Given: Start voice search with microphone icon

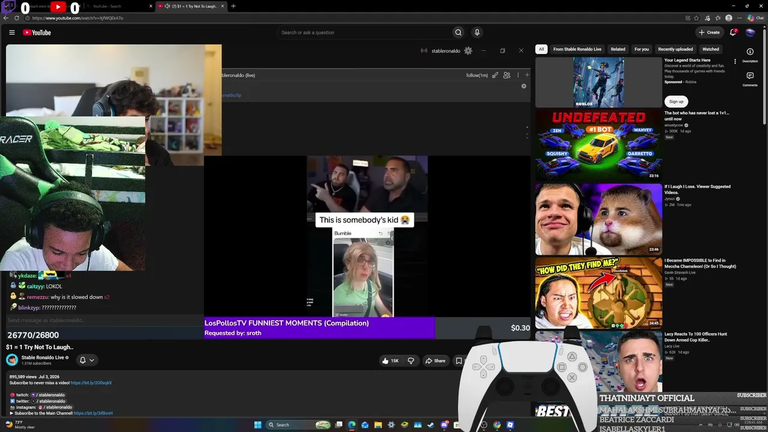Looking at the screenshot, I should (477, 32).
